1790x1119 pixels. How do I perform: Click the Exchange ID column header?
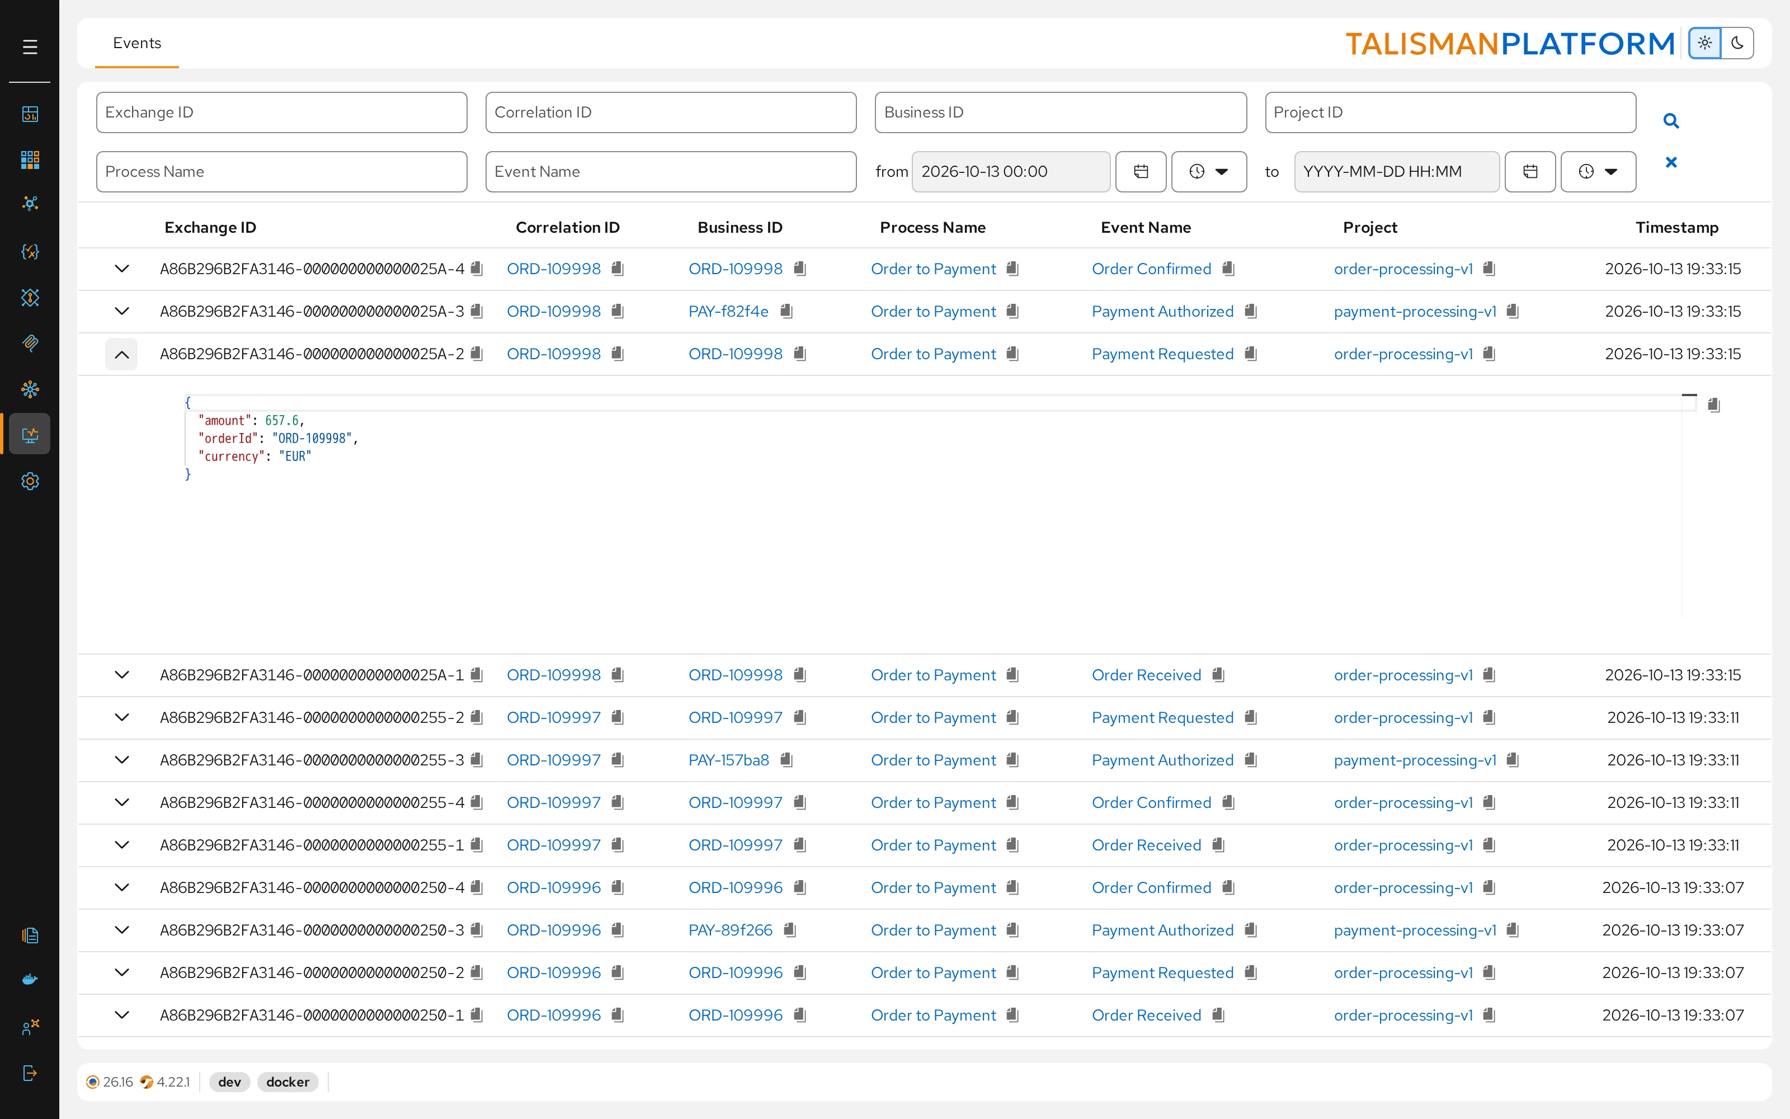point(210,227)
